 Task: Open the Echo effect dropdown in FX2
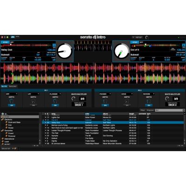click(127, 94)
